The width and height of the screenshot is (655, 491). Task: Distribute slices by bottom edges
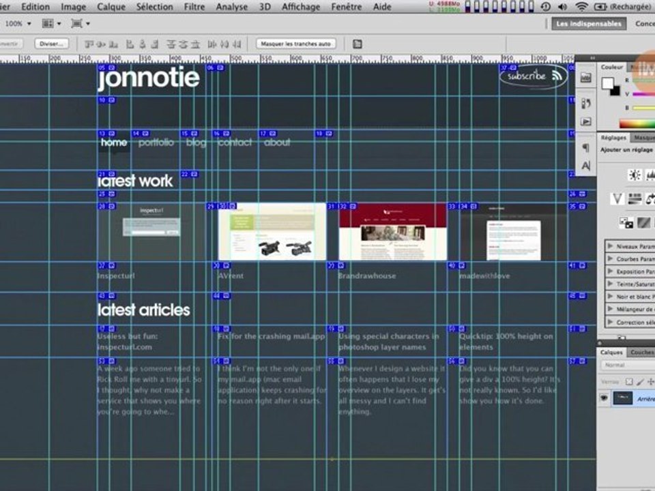tap(195, 44)
